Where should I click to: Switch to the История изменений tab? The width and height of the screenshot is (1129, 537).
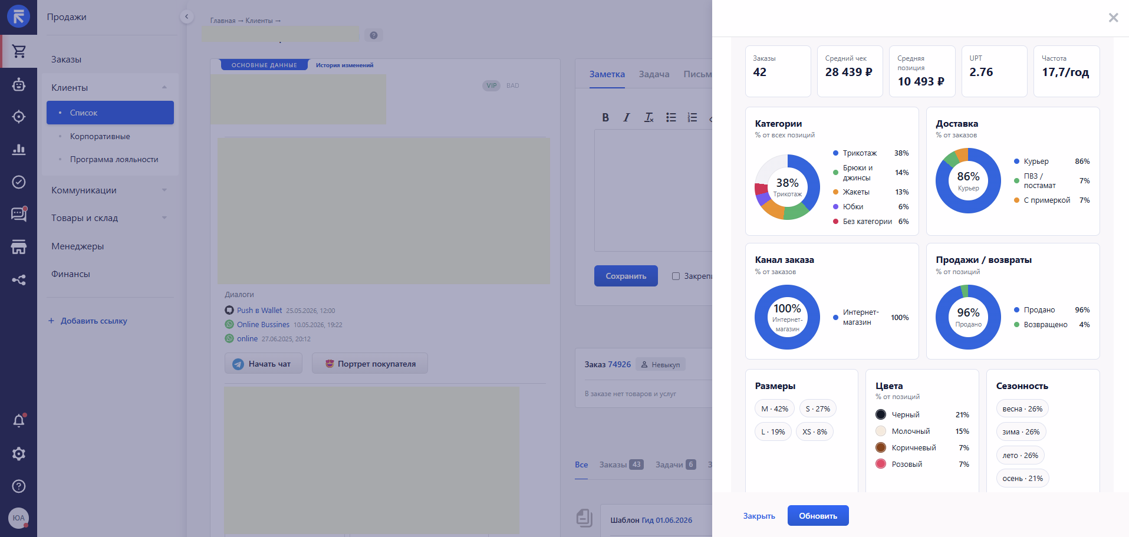(345, 65)
